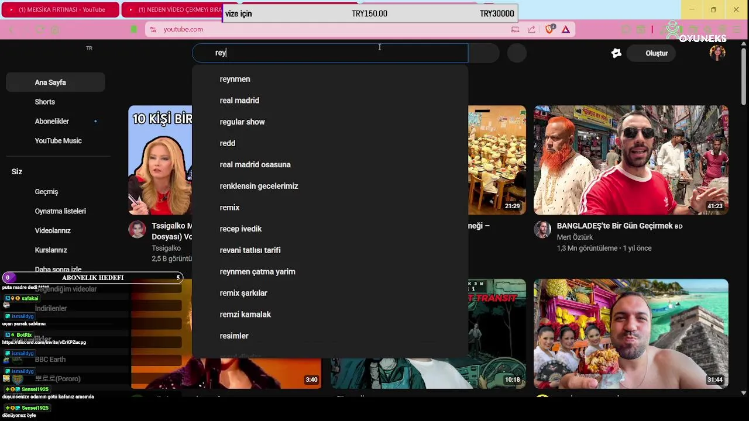Switch to MEKSİKA FIRTINASI YouTube tab
The image size is (749, 421).
[x=59, y=9]
